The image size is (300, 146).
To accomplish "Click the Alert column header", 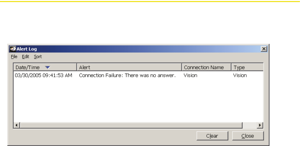I will tap(129, 67).
